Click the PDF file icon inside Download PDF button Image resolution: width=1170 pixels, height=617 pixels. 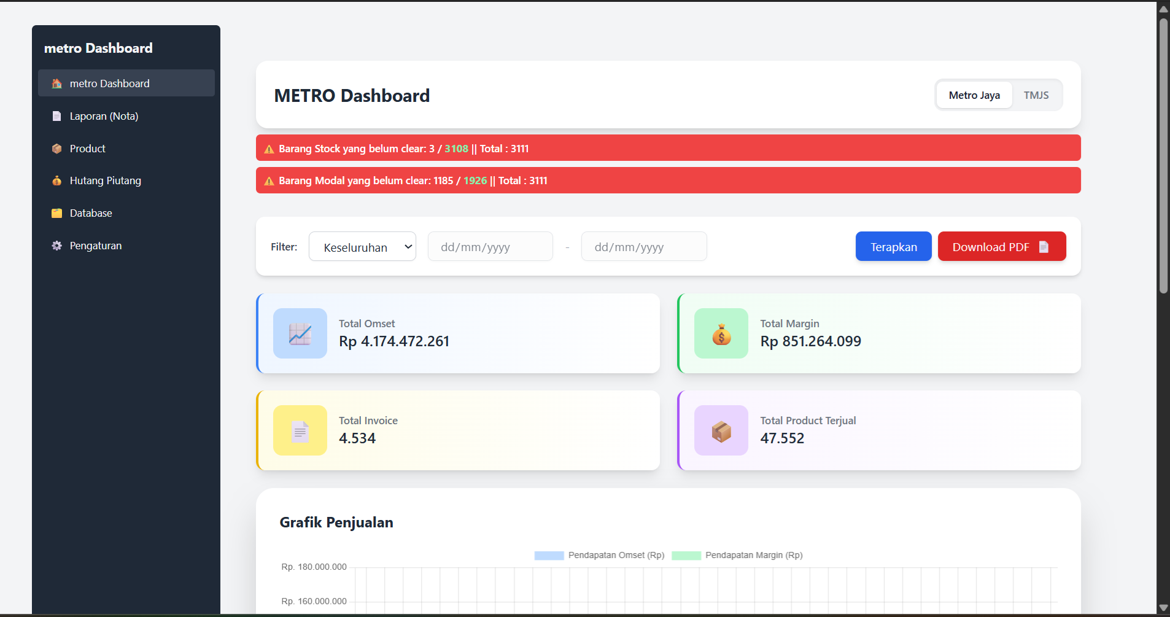click(x=1043, y=246)
